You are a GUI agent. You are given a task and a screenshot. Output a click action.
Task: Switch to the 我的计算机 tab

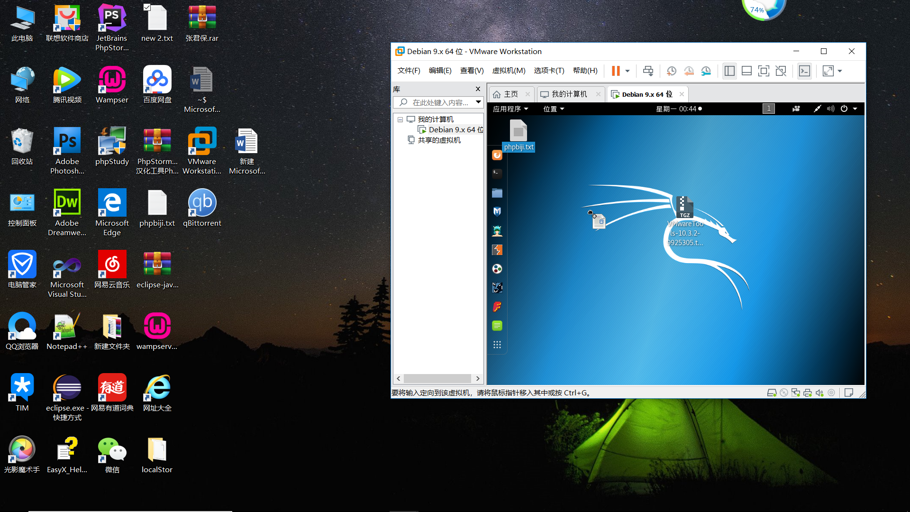[569, 94]
